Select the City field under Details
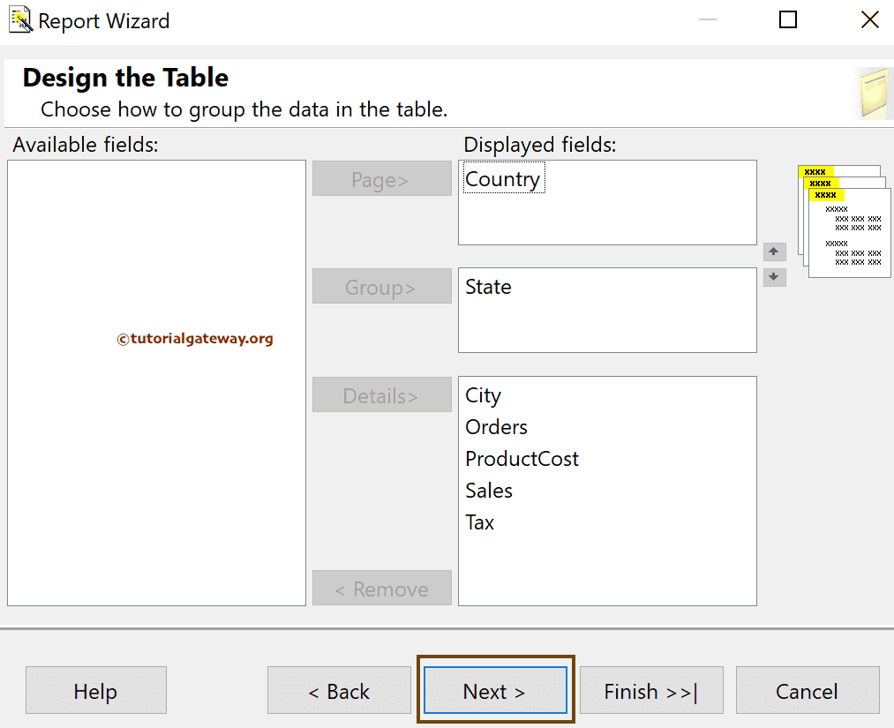This screenshot has height=728, width=894. pyautogui.click(x=483, y=395)
